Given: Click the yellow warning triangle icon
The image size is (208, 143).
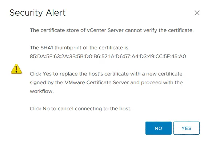Looking at the screenshot, I should pyautogui.click(x=16, y=69).
